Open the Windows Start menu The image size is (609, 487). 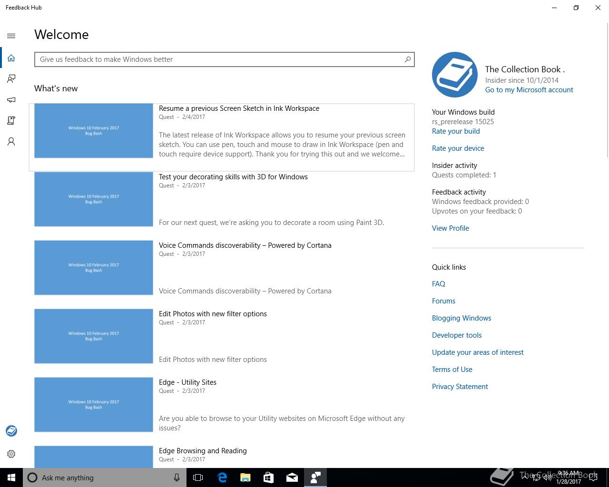click(11, 477)
